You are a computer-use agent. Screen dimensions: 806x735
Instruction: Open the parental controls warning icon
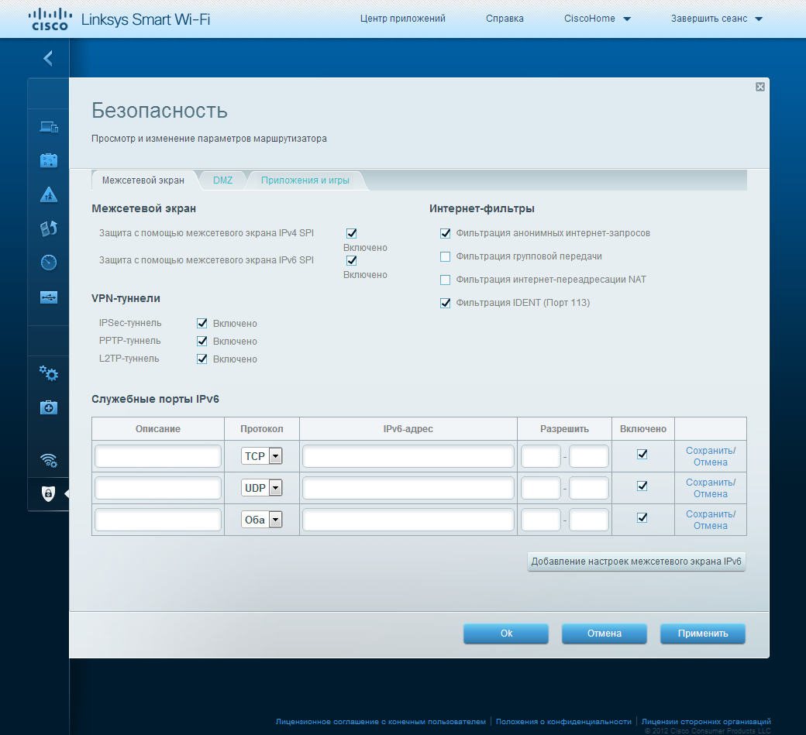49,194
